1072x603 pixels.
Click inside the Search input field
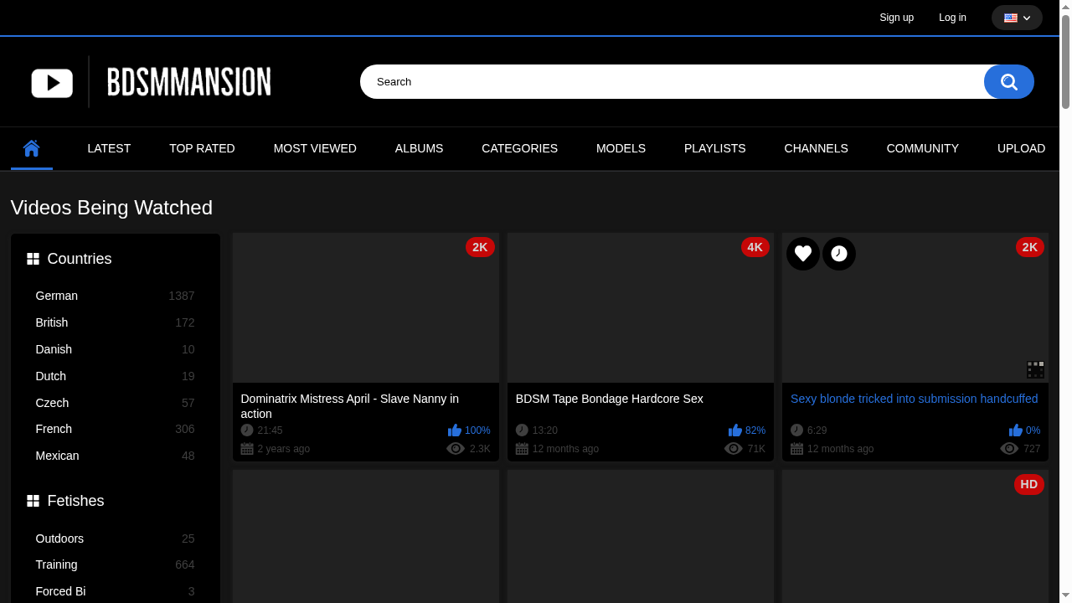click(x=670, y=82)
